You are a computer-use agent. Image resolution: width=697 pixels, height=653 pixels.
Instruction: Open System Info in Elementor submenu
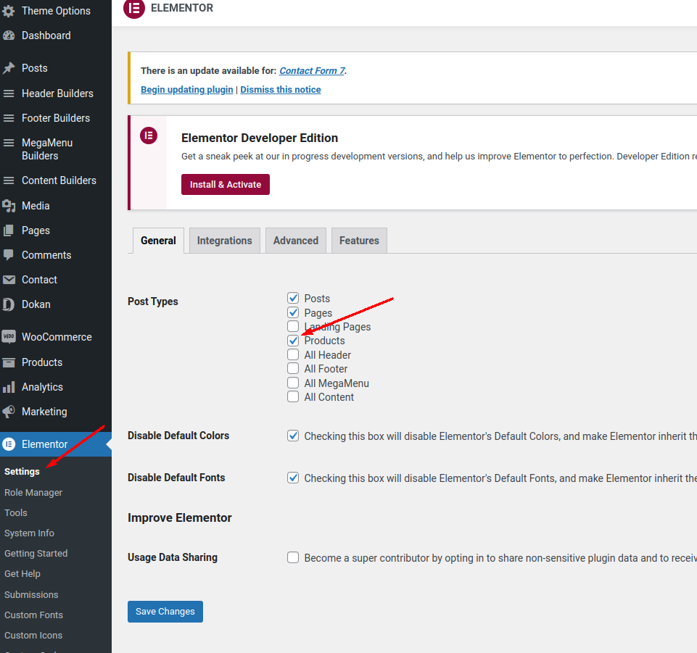pyautogui.click(x=29, y=533)
